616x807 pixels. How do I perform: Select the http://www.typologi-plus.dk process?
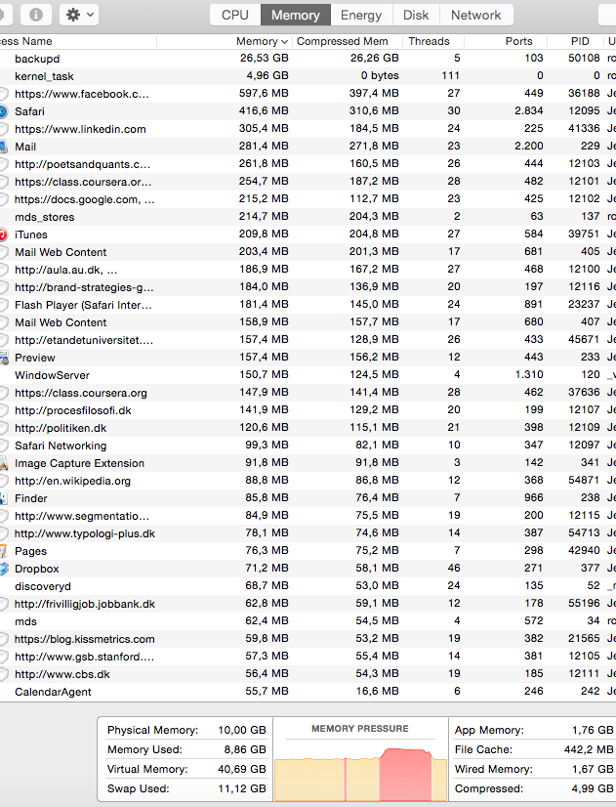308,533
